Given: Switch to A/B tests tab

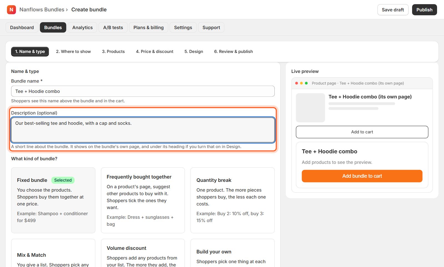Looking at the screenshot, I should click(x=113, y=27).
